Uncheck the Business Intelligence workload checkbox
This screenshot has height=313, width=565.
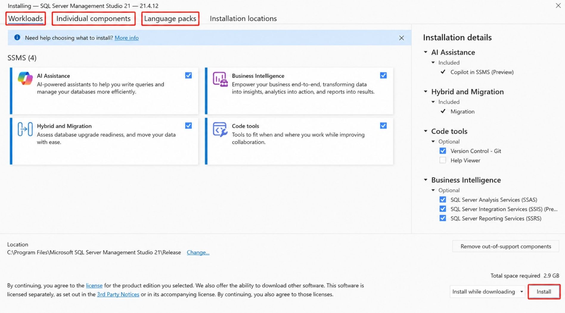(x=383, y=75)
